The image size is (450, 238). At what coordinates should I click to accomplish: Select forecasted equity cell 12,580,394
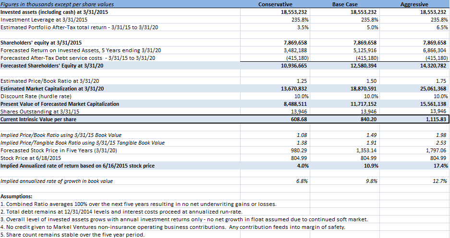364,66
